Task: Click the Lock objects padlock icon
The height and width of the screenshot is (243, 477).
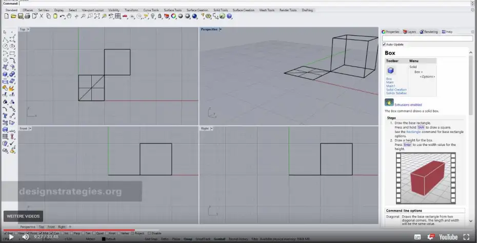Action: (x=160, y=16)
